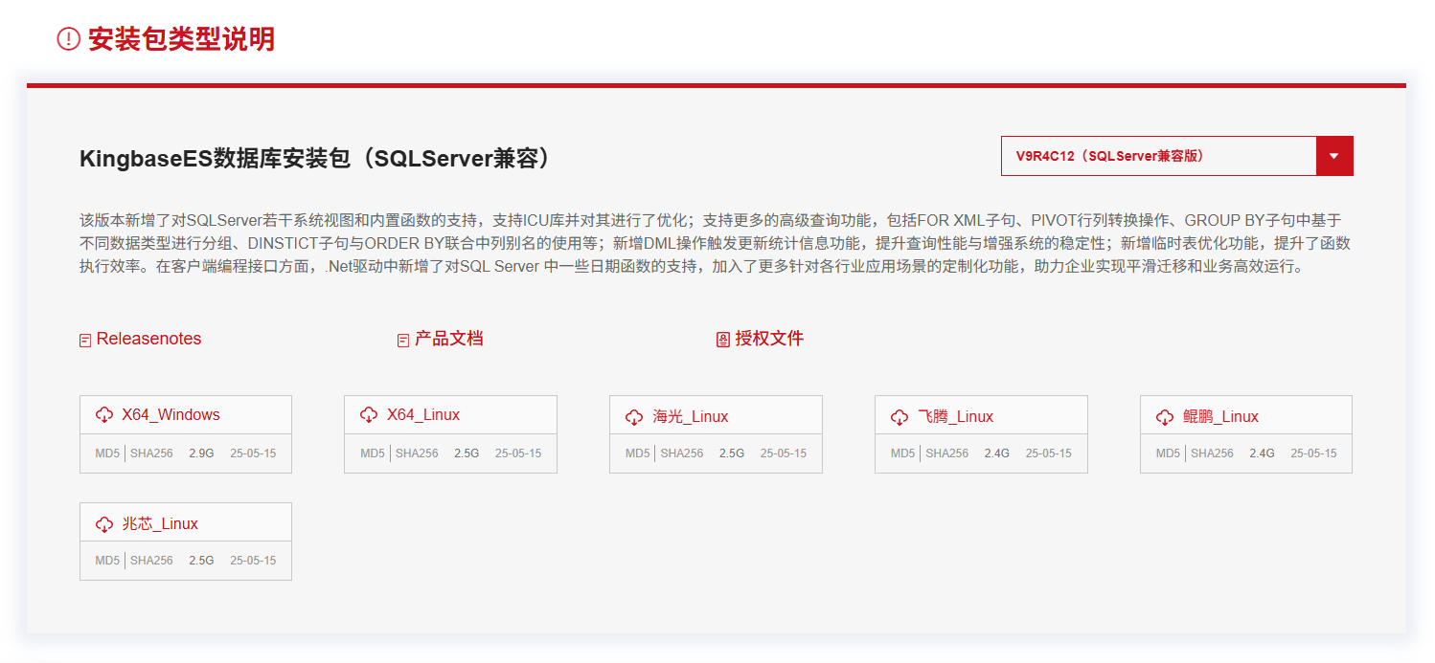
Task: View SHA256 checksum for X64_Linux
Action: tap(417, 453)
